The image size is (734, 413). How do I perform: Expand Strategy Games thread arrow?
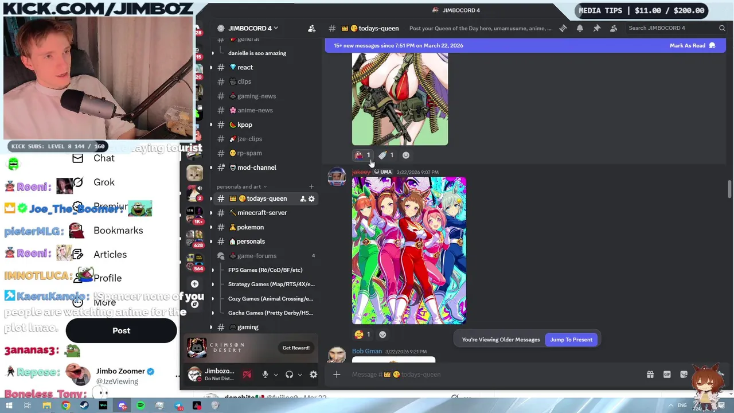point(213,285)
